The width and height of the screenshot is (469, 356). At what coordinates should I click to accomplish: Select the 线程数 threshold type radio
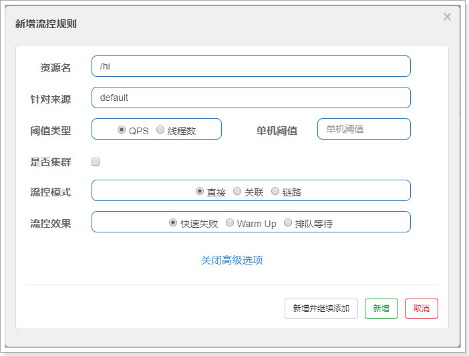coord(160,130)
